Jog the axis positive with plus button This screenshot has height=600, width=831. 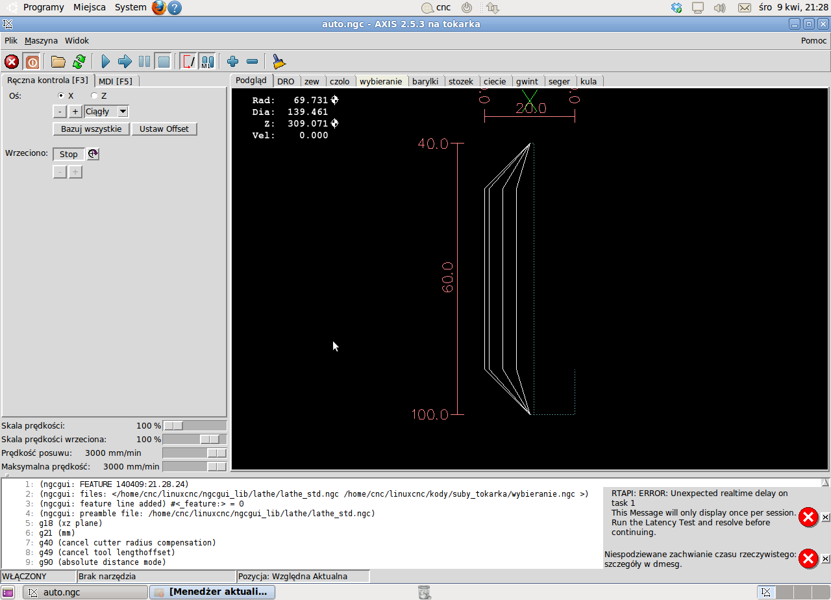click(x=75, y=112)
